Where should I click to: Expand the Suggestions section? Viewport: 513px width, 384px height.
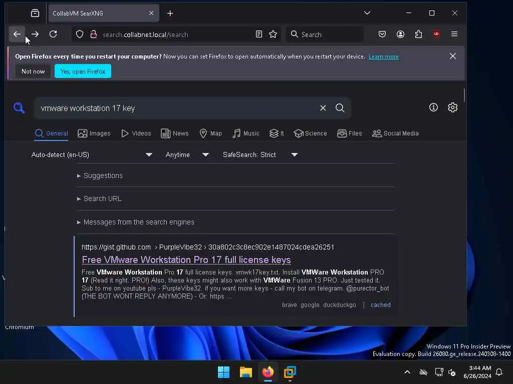100,175
